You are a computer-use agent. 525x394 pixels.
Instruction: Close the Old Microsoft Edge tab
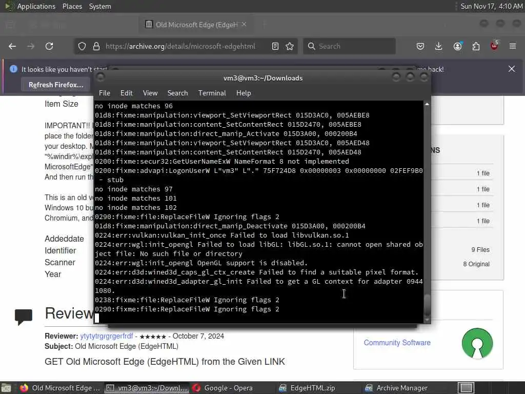pos(244,24)
